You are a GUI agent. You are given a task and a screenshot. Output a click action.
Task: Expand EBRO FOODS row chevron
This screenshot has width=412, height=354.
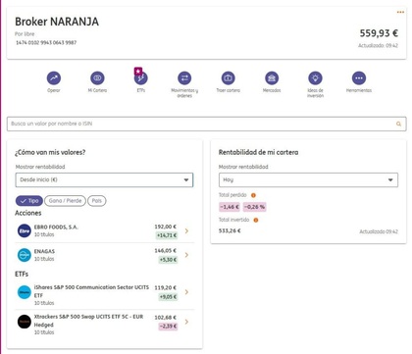coord(186,230)
